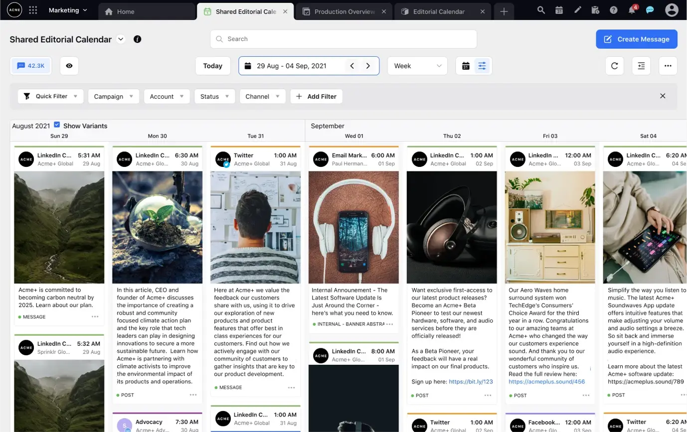Open options for the Twitter feedback message card
The height and width of the screenshot is (432, 687).
[x=291, y=387]
